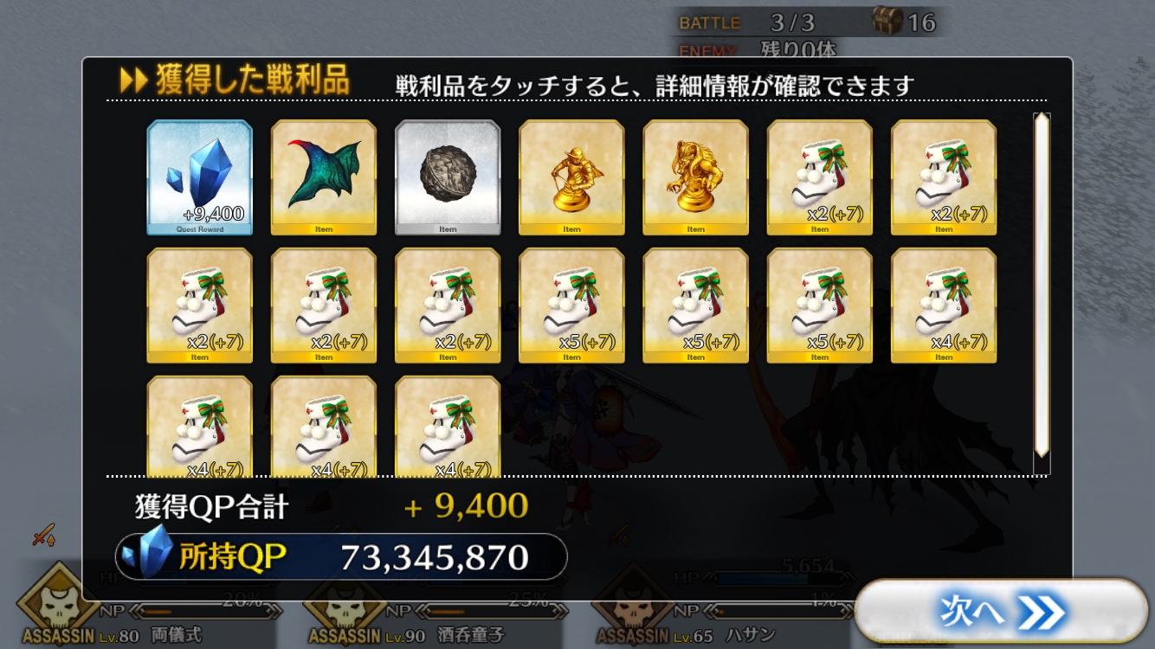Tap the treasure chest counter icon
The width and height of the screenshot is (1155, 649).
click(887, 20)
